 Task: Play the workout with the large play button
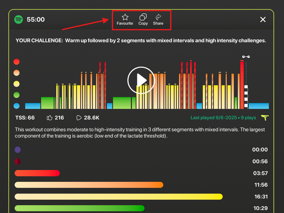tap(141, 80)
